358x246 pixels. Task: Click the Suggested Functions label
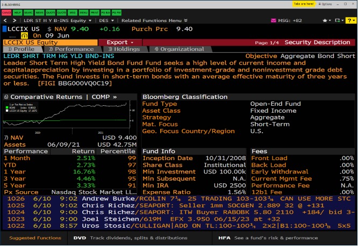tap(35, 238)
